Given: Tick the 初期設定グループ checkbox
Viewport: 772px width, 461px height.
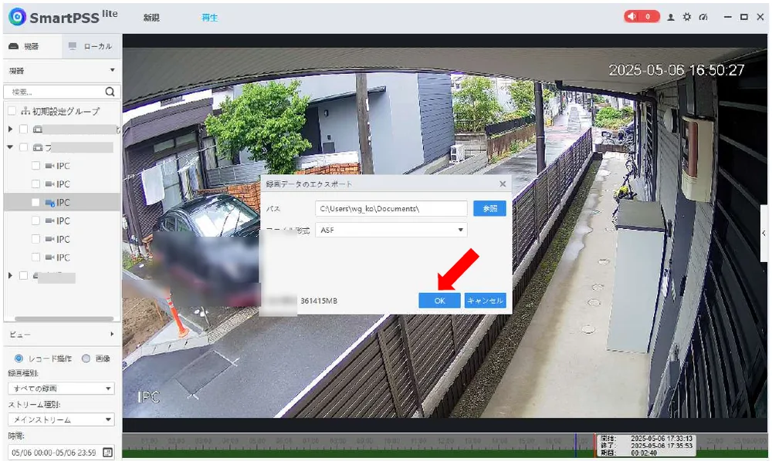Looking at the screenshot, I should (12, 111).
